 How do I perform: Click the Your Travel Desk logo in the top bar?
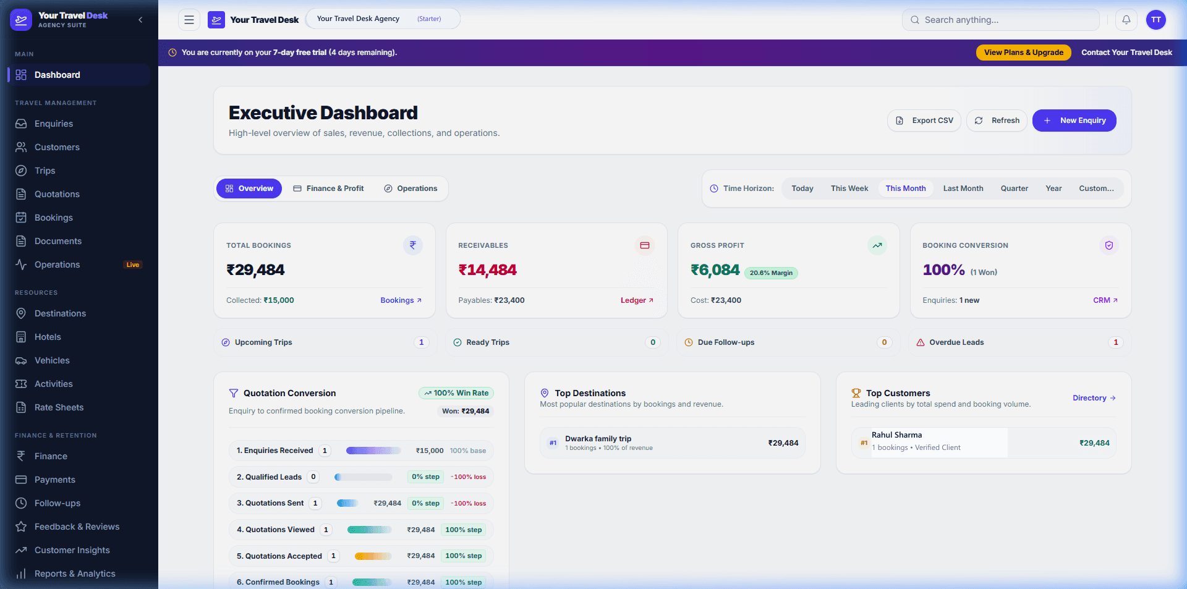click(253, 20)
